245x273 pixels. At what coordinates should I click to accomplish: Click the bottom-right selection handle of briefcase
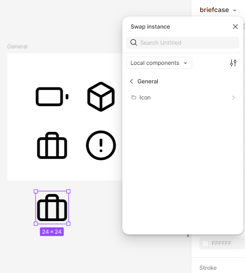pos(68,224)
